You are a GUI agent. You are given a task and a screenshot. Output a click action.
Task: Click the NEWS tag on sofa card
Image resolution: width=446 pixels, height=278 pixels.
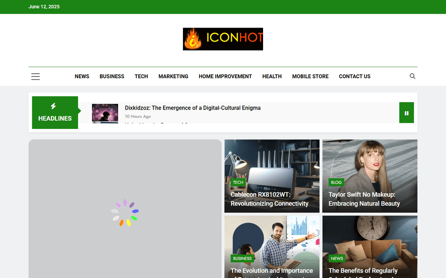tap(337, 258)
